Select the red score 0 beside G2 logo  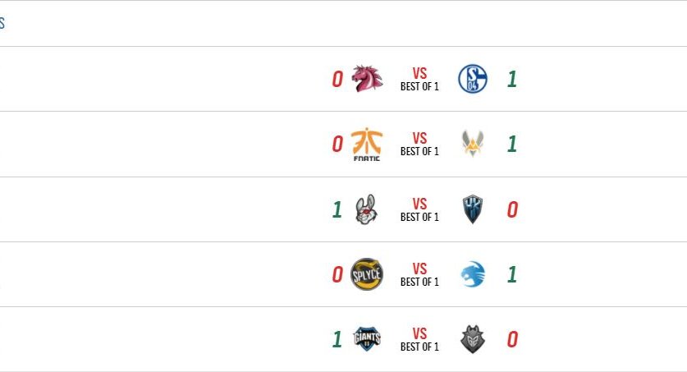(x=511, y=339)
